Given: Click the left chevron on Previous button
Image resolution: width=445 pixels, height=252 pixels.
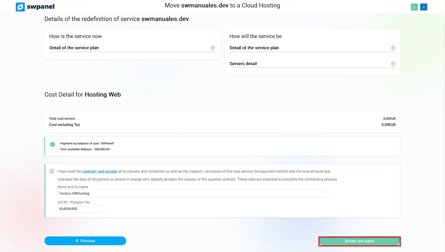Looking at the screenshot, I should tap(77, 241).
